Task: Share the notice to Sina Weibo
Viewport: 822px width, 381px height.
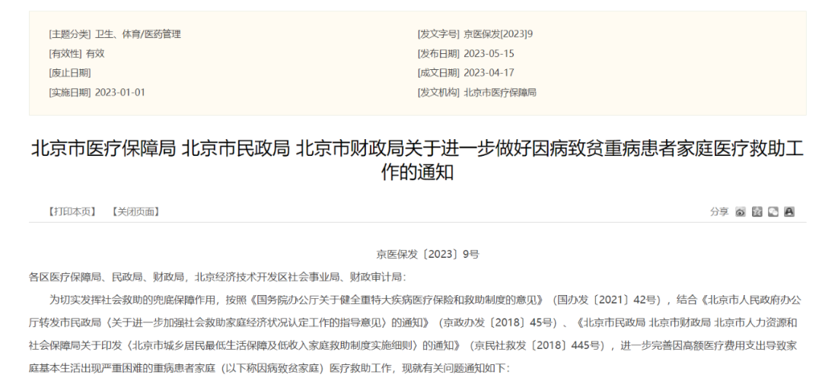Action: click(741, 211)
